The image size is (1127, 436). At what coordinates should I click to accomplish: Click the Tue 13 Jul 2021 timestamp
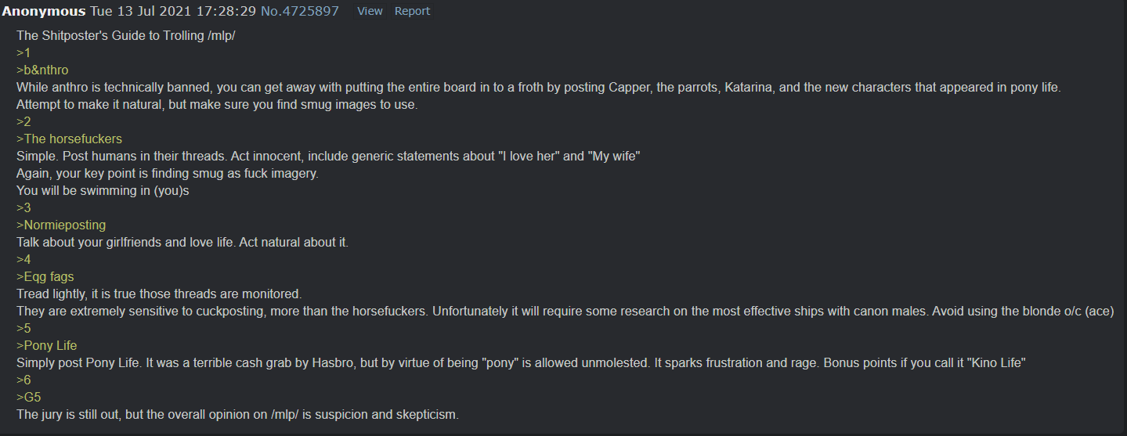(x=173, y=11)
